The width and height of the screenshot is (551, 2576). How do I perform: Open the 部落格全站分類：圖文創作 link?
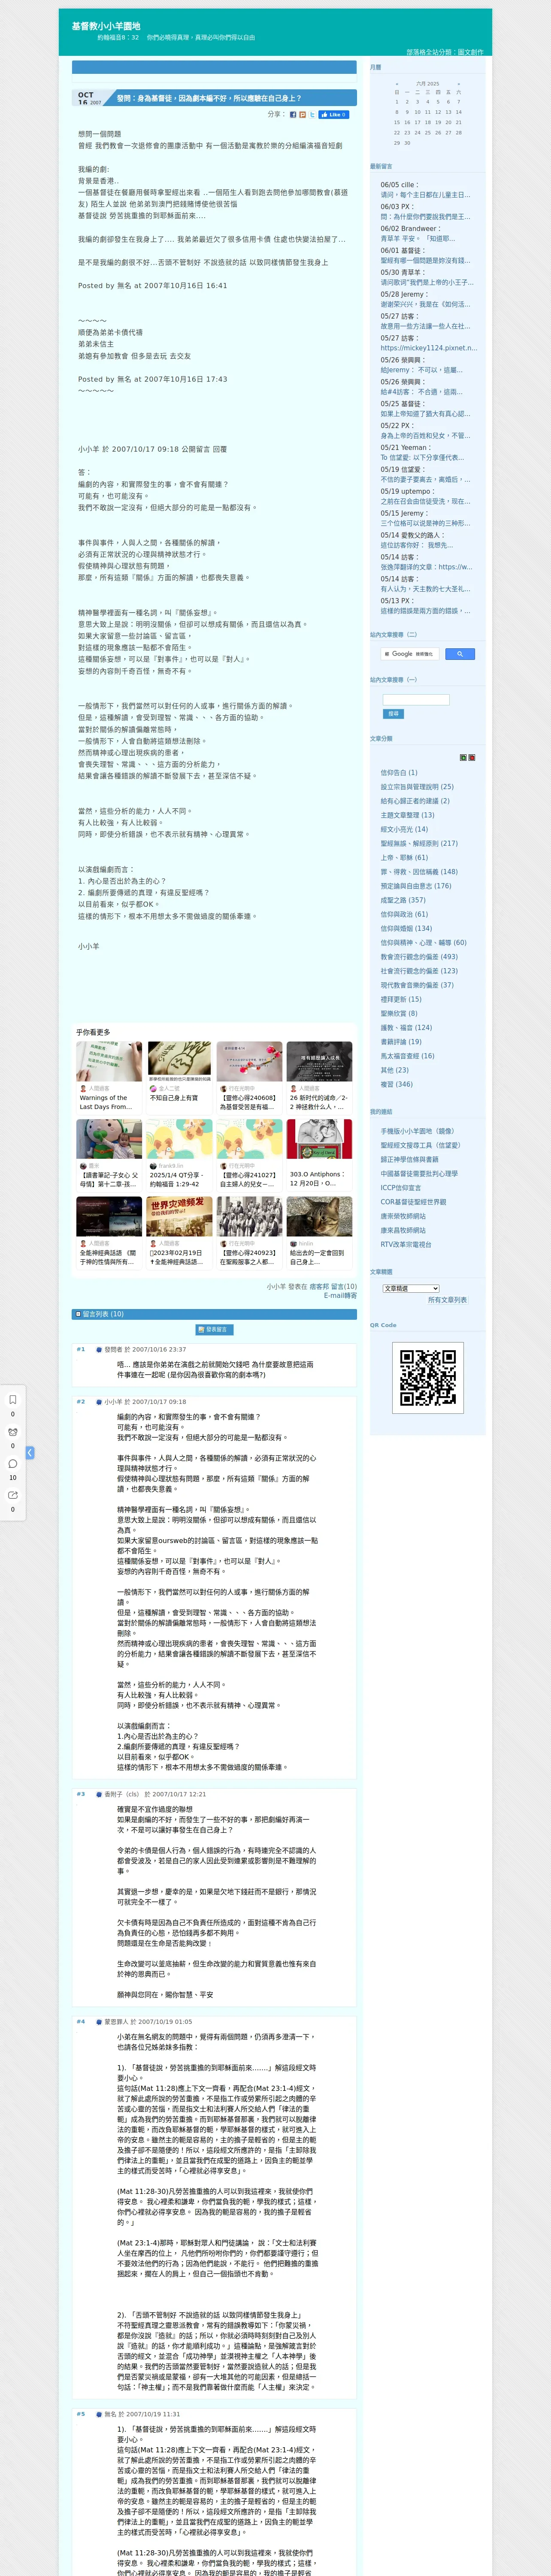tap(445, 52)
